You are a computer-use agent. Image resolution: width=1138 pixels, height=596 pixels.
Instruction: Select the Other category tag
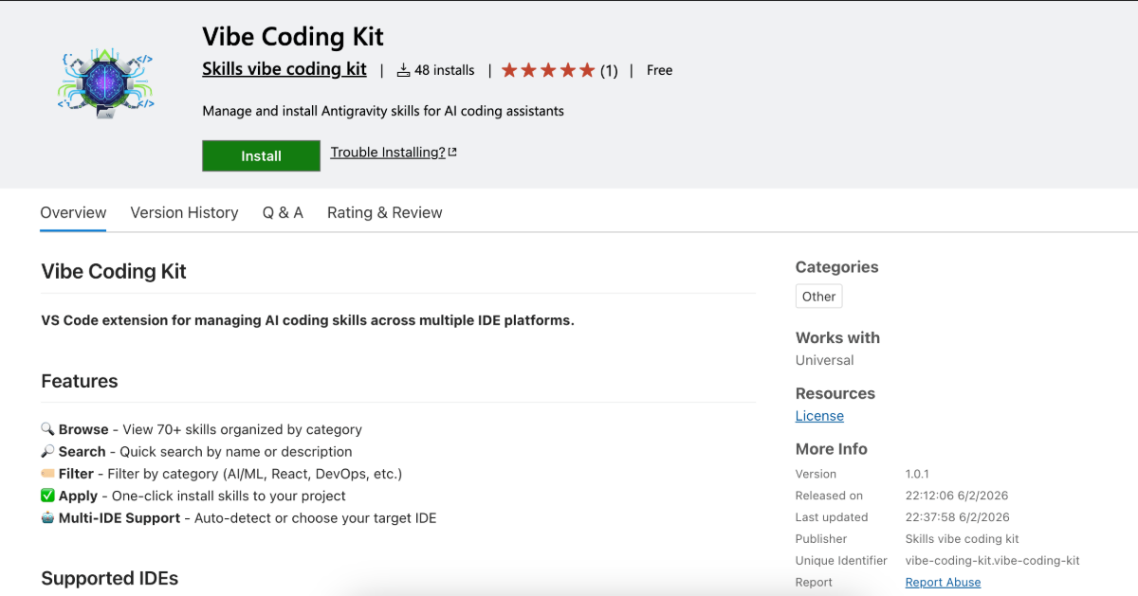(819, 297)
